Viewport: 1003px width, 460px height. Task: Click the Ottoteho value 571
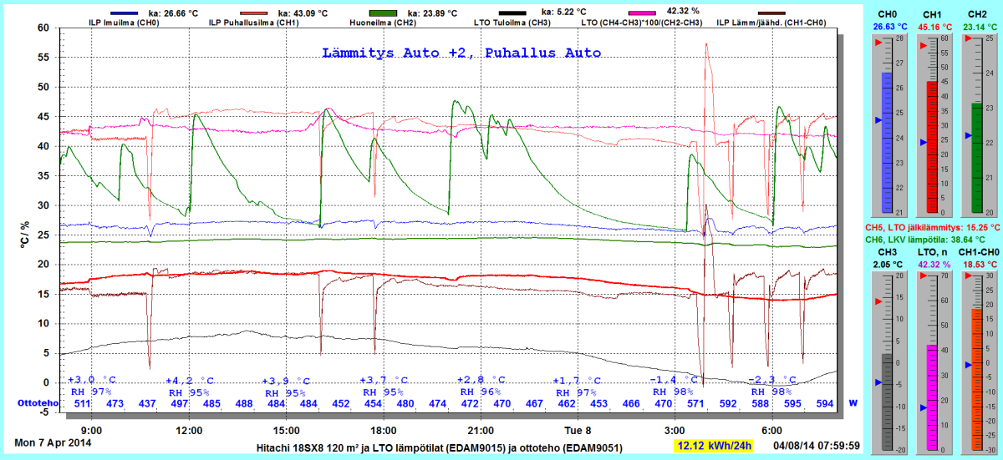695,404
